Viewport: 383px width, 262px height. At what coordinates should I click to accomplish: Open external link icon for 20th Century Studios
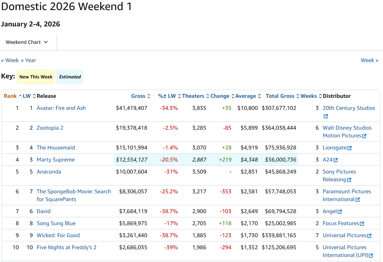tap(326, 116)
